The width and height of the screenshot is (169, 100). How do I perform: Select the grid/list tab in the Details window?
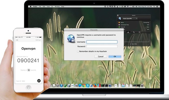point(140,32)
